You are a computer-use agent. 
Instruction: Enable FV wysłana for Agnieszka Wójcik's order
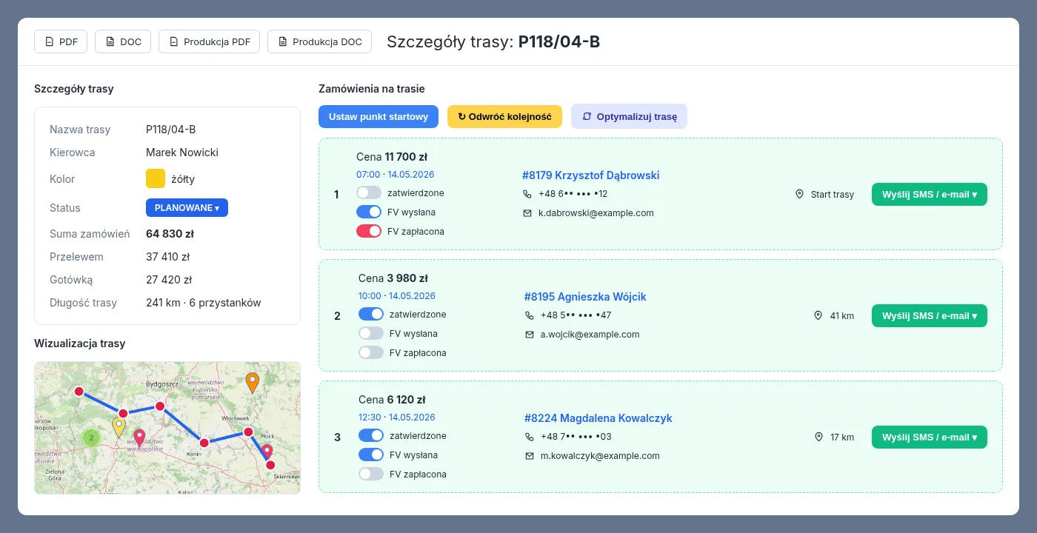pyautogui.click(x=371, y=333)
